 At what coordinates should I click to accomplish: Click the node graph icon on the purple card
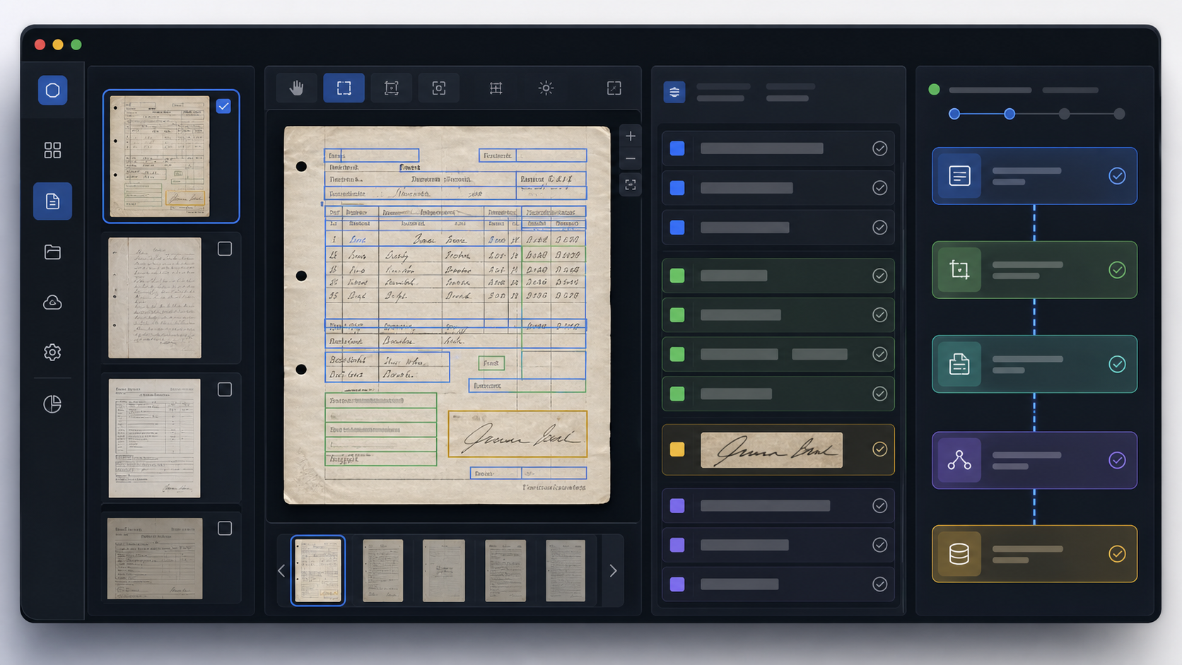tap(959, 460)
